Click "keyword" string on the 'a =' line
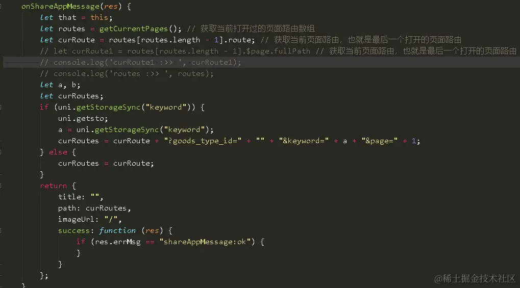The image size is (520, 288). tap(184, 129)
